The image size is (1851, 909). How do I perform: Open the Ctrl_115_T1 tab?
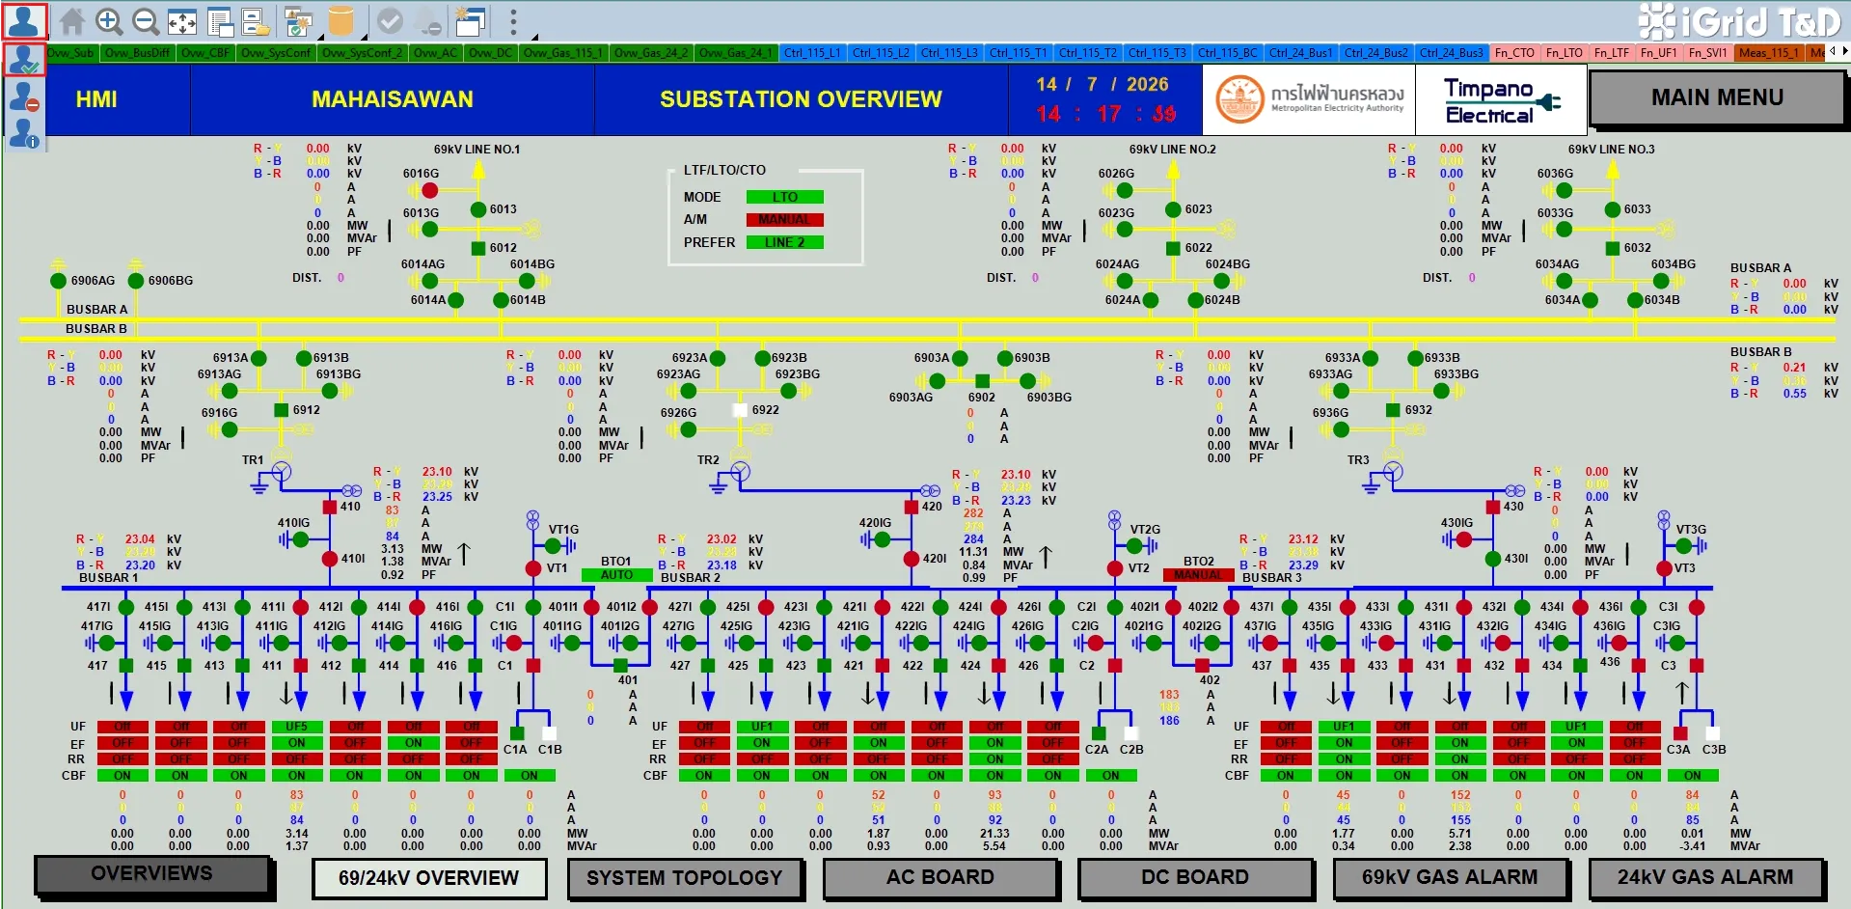pos(1019,53)
